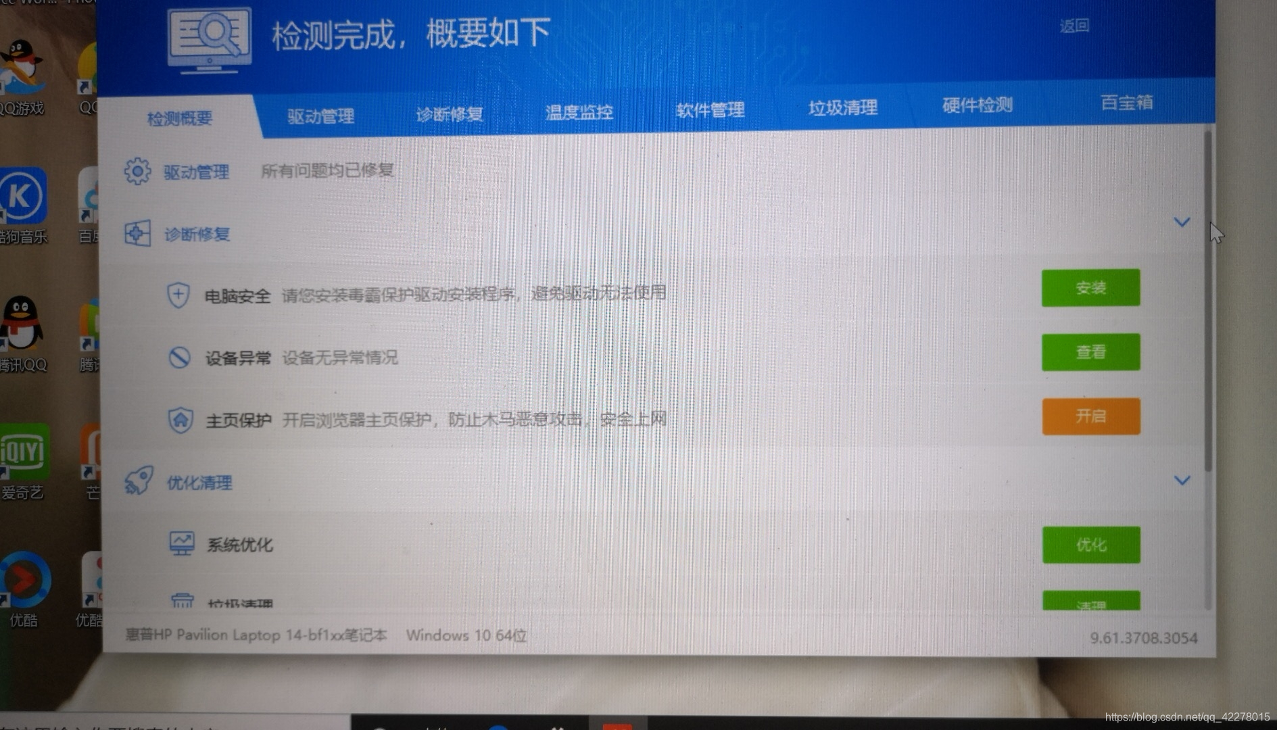Select the 软件管理 tab
1277x730 pixels.
tap(710, 110)
